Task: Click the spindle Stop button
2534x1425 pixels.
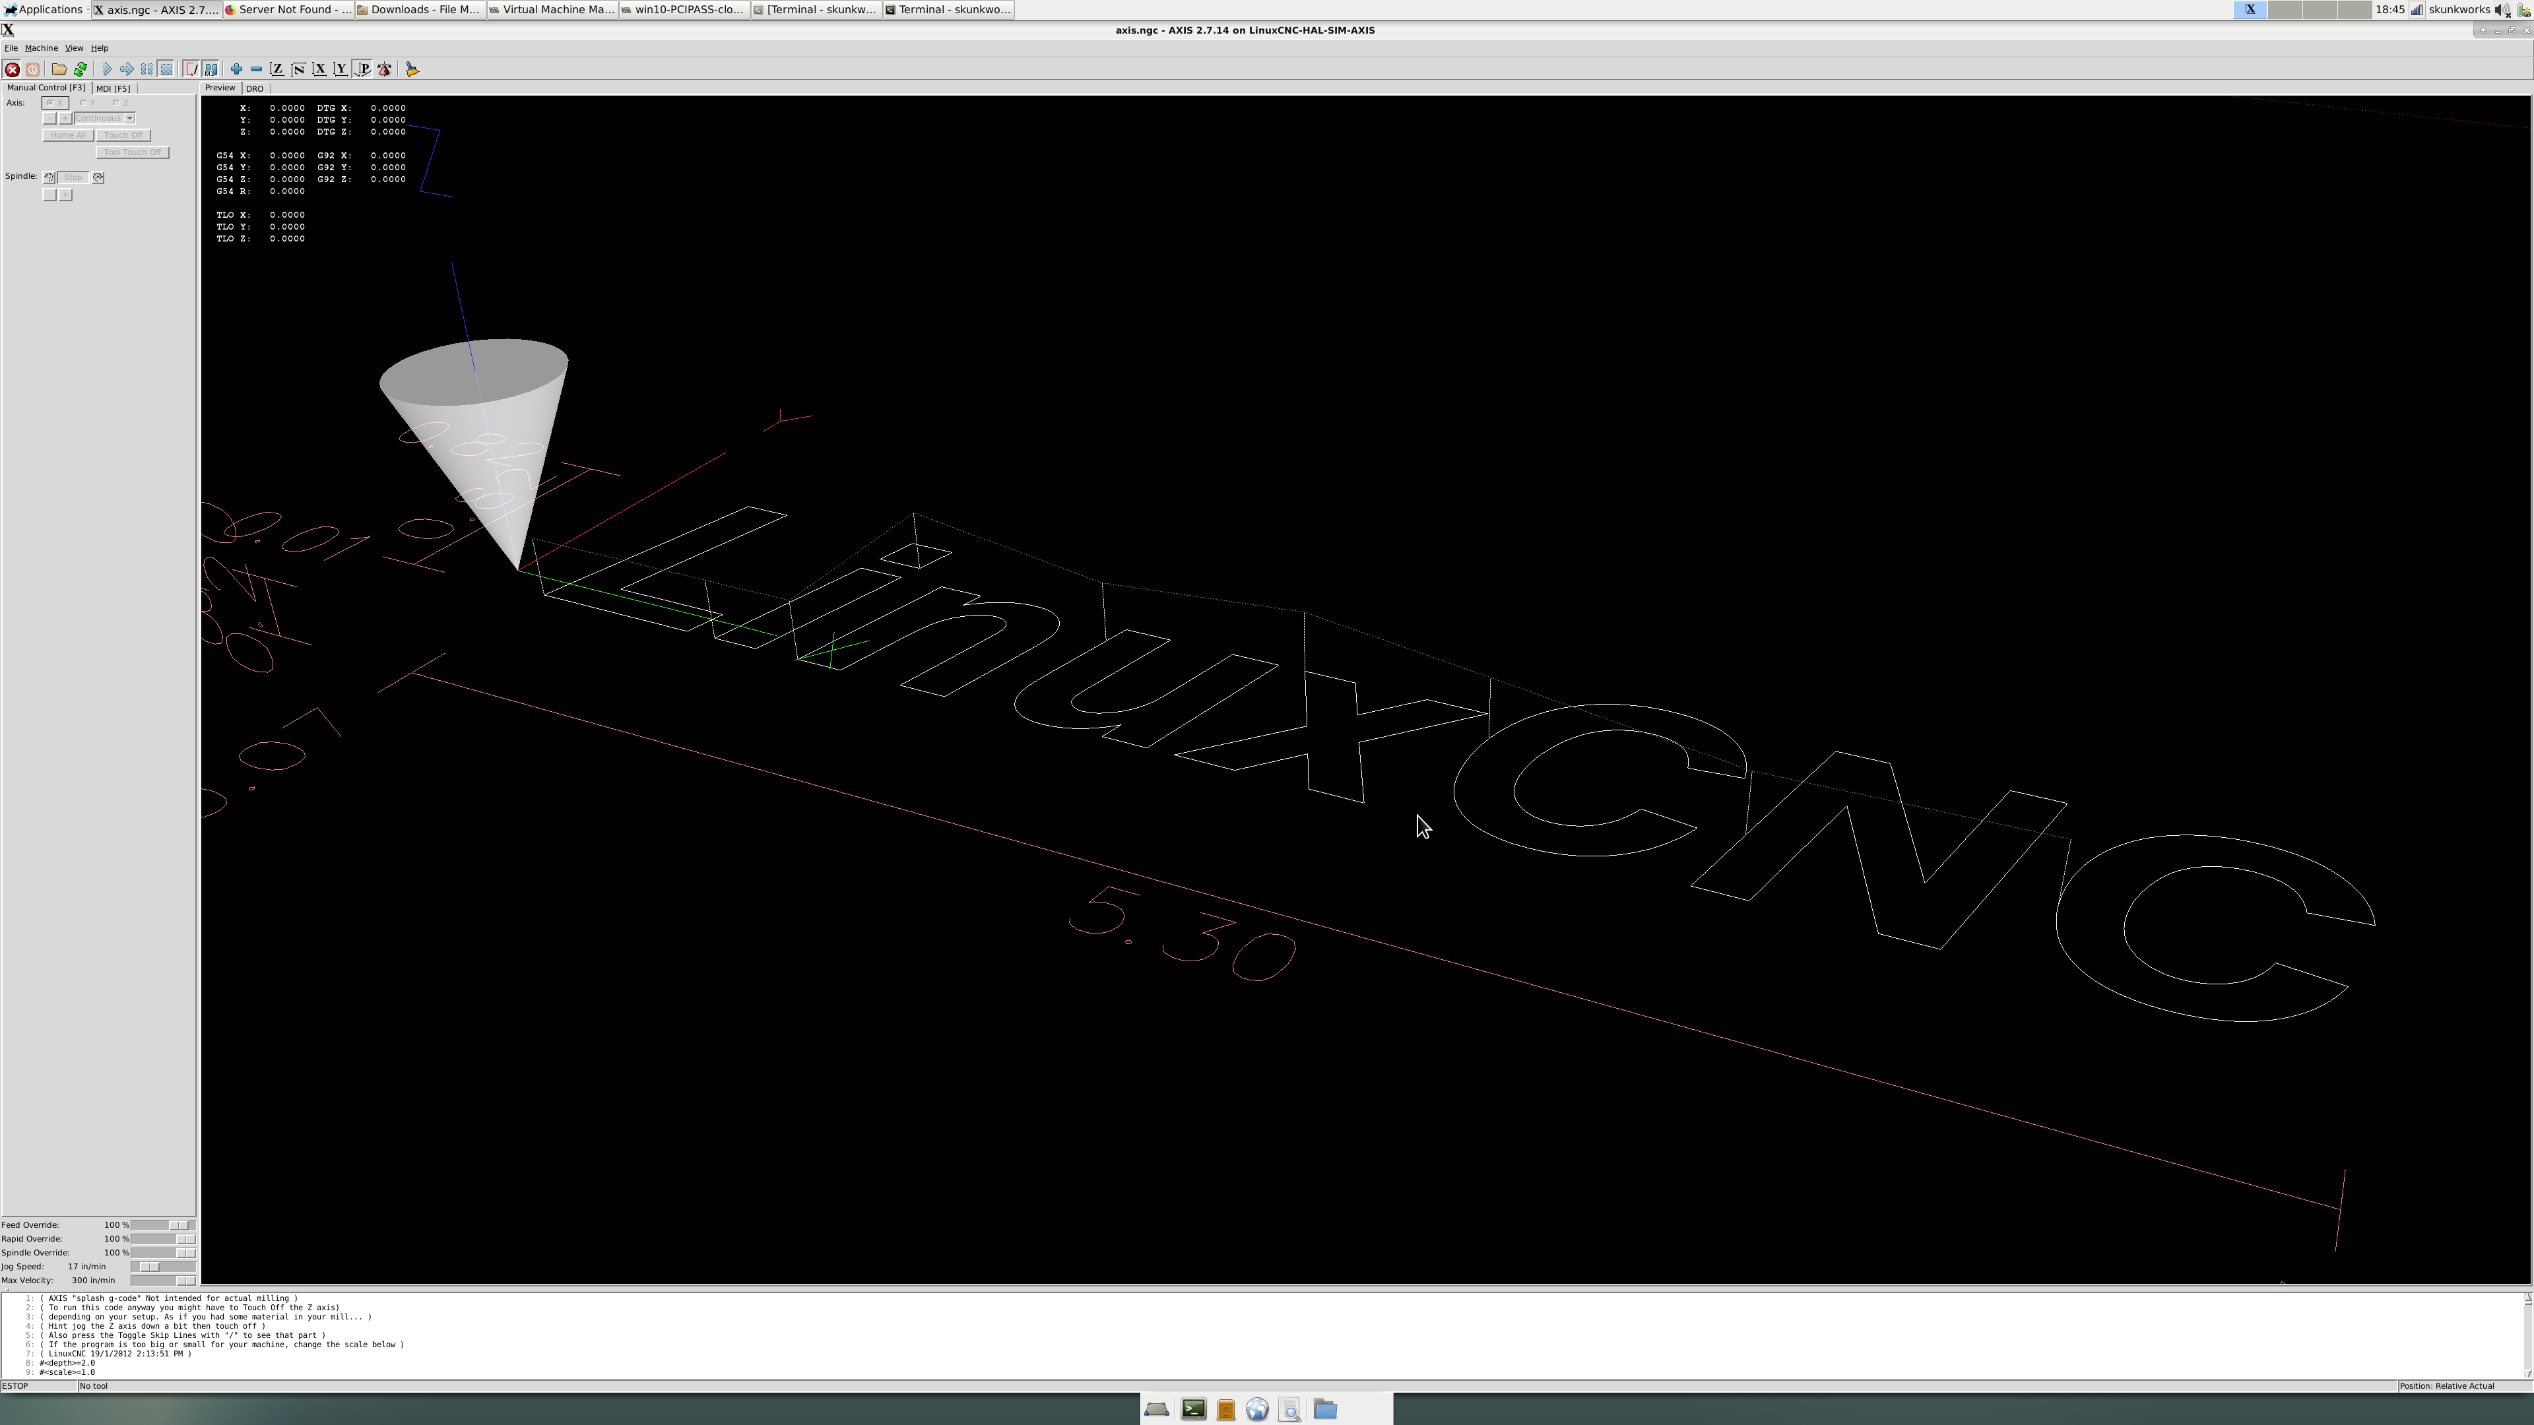Action: [x=73, y=177]
